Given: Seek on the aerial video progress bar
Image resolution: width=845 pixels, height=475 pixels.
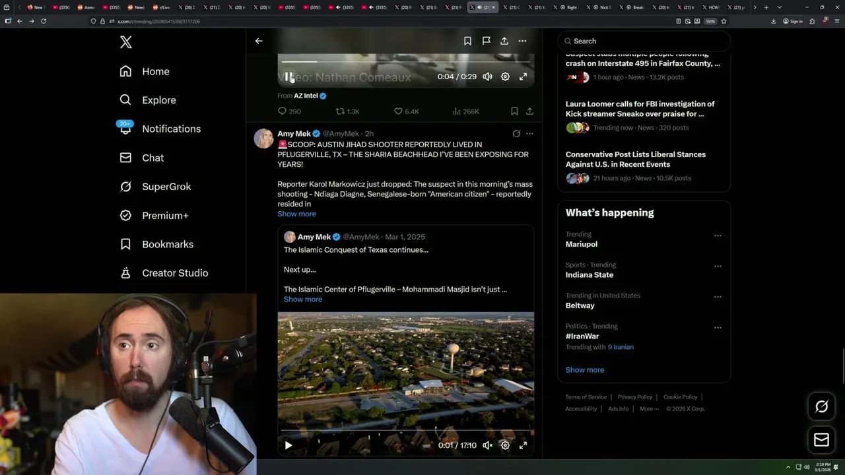Looking at the screenshot, I should [x=406, y=430].
